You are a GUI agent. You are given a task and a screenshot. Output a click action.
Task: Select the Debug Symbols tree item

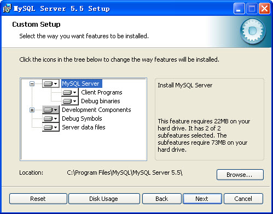pyautogui.click(x=82, y=118)
